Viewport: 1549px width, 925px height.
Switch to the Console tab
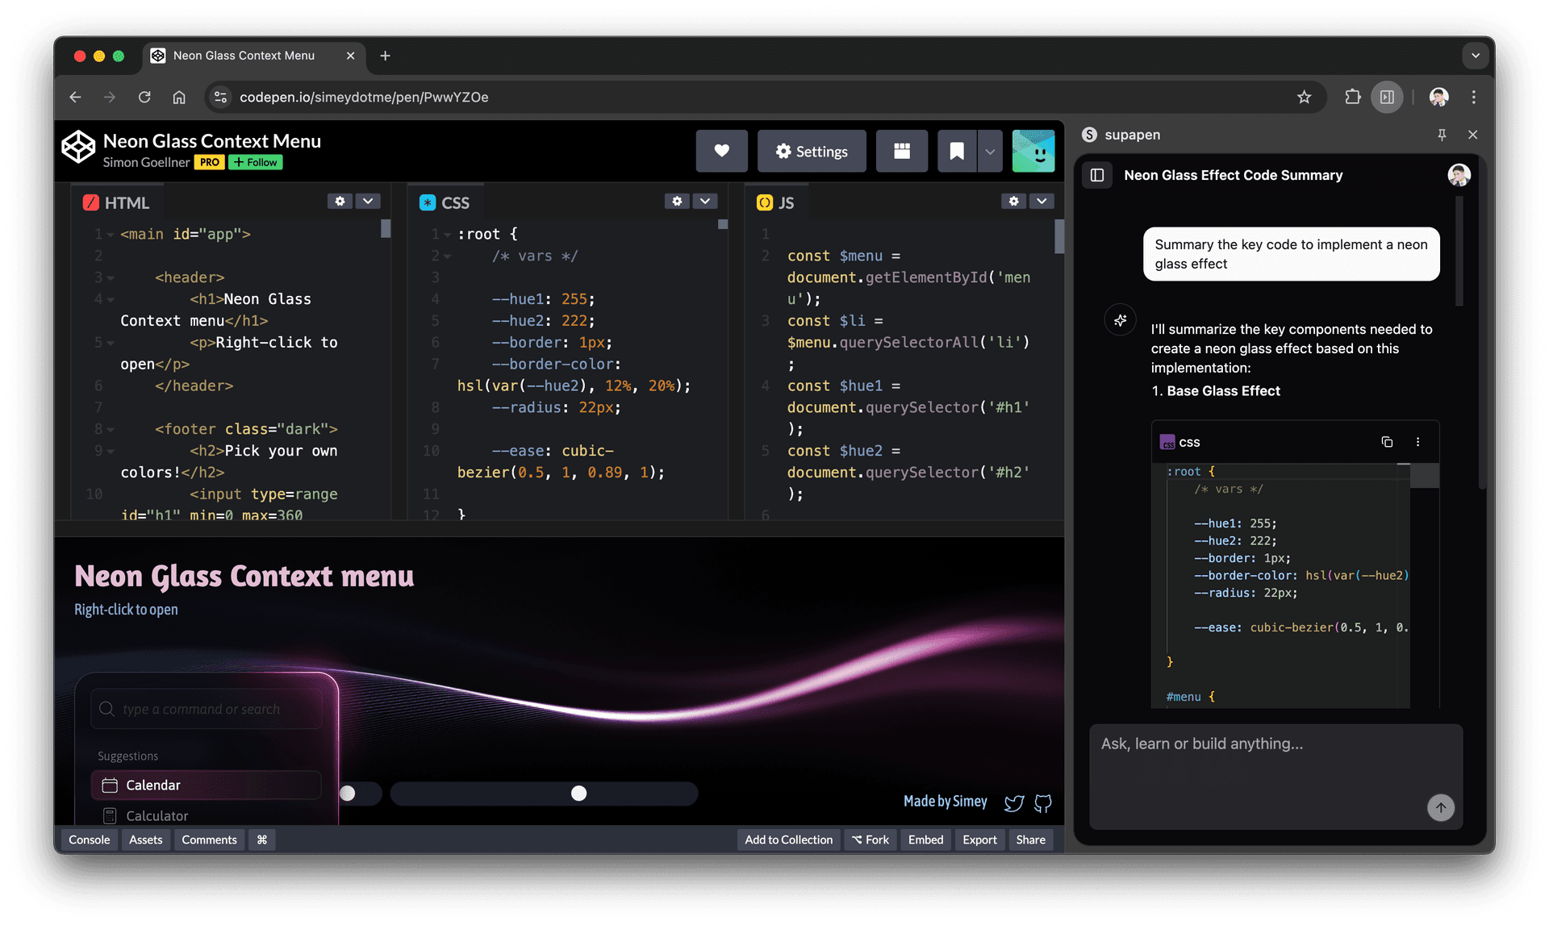[89, 840]
